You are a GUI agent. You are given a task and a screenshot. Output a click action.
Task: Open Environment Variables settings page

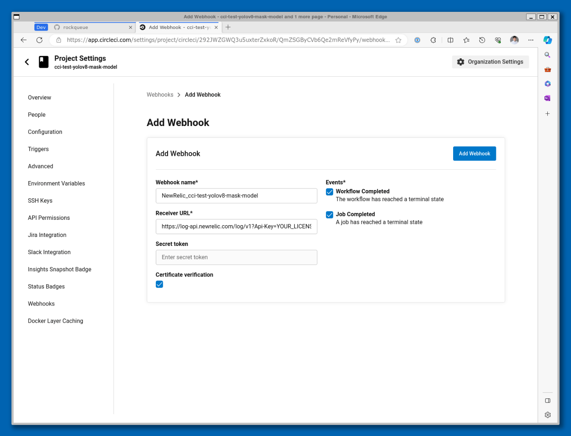(56, 183)
